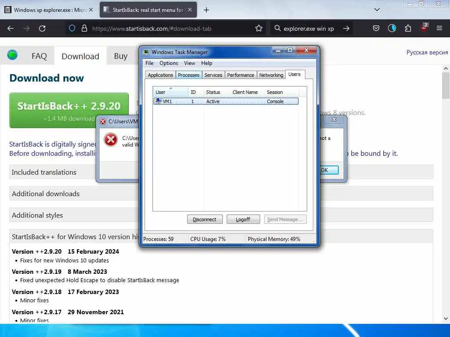Viewport: 450px width, 337px height.
Task: Select the VM1 user icon in list
Action: click(x=158, y=101)
